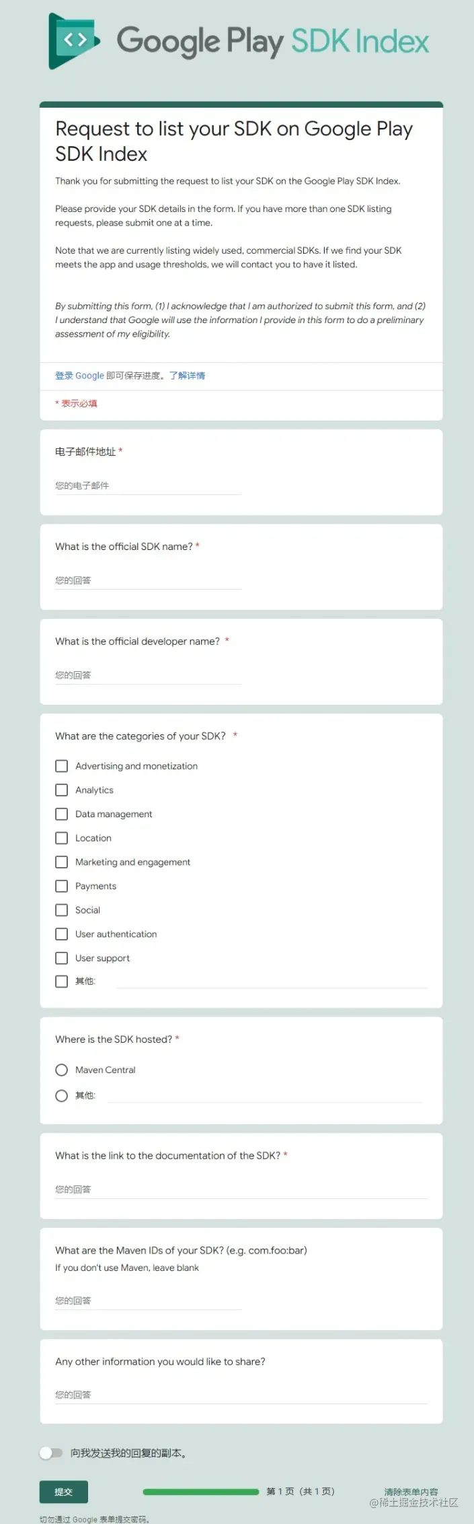Select Maven Central as SDK hosting location
This screenshot has height=1524, width=474.
coord(61,1070)
